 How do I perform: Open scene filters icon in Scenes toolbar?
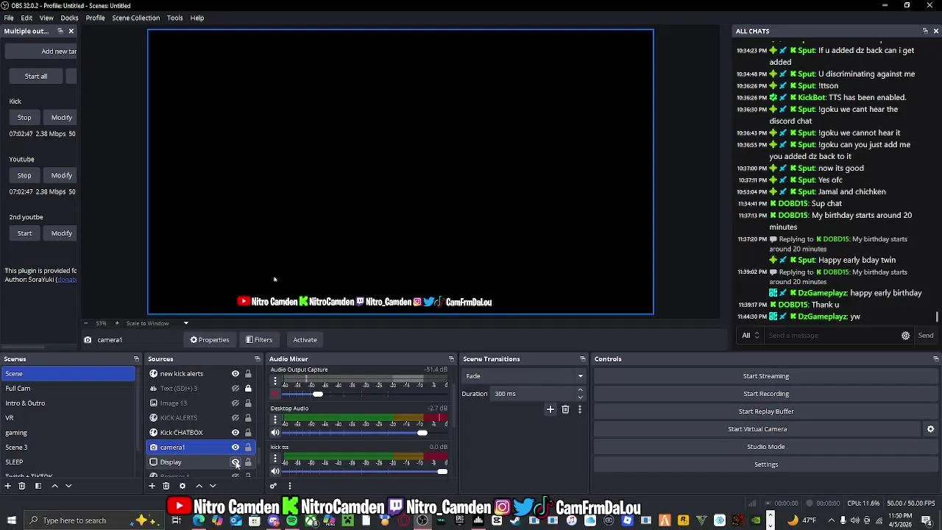tap(38, 486)
